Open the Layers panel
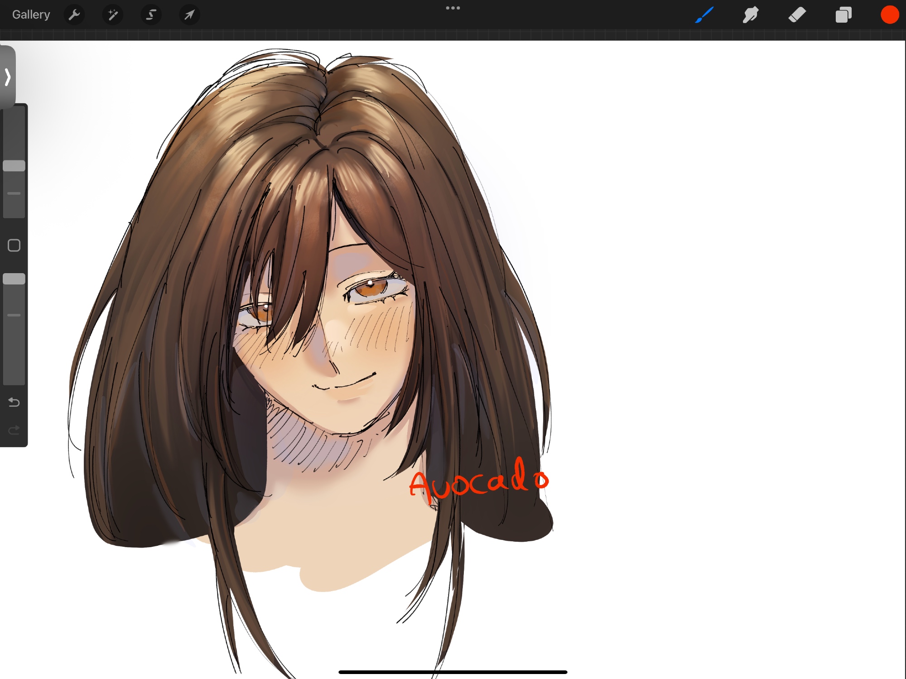 pos(843,15)
